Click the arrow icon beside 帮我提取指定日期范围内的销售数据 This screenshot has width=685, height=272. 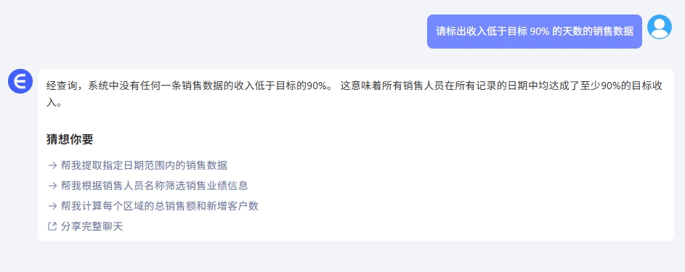[x=52, y=165]
